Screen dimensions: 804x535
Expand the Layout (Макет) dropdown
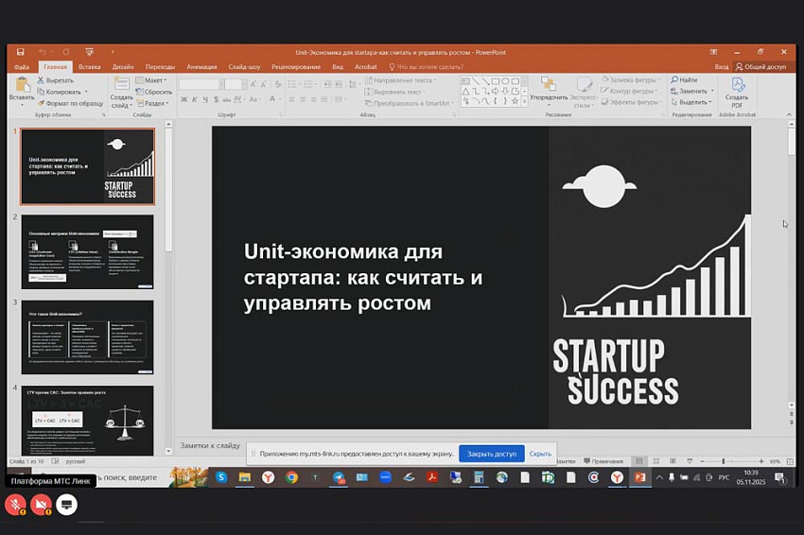pyautogui.click(x=153, y=80)
